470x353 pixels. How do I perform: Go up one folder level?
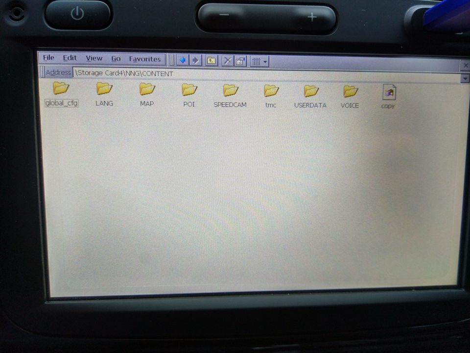point(211,61)
